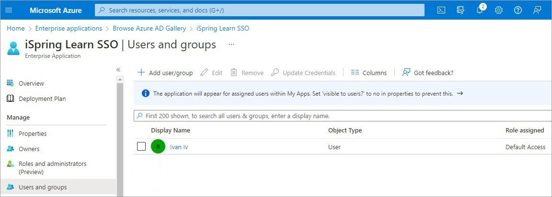
Task: Follow the banner arrow to properties
Action: click(460, 93)
